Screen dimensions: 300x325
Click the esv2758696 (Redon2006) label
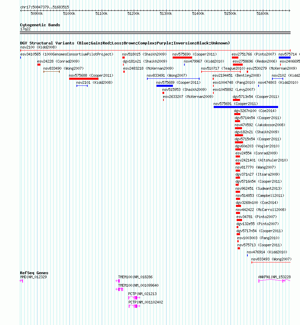pos(255,61)
